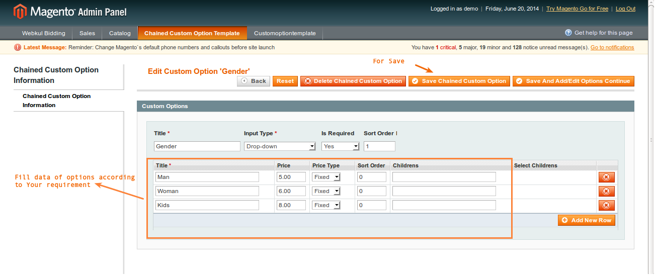Delete the Kids option row
Image resolution: width=655 pixels, height=275 pixels.
606,205
